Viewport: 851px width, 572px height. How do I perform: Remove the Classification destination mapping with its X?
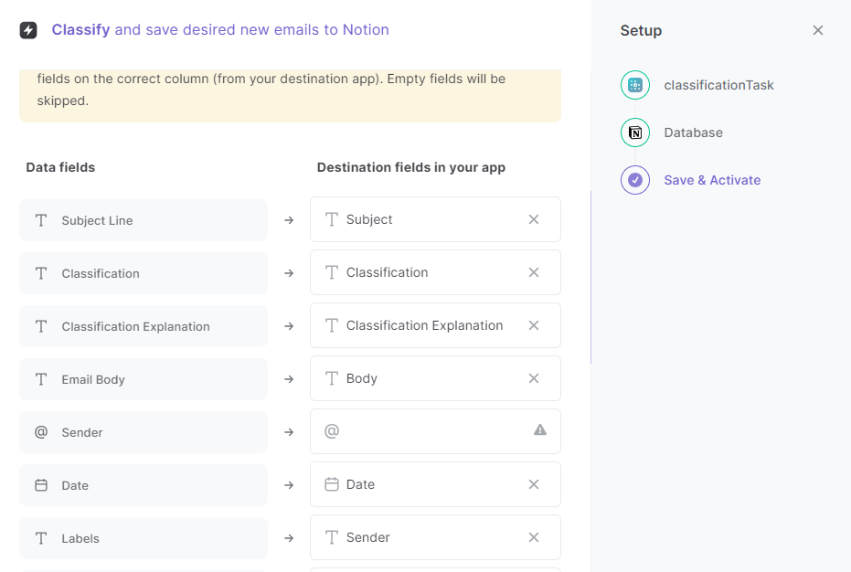pyautogui.click(x=534, y=272)
